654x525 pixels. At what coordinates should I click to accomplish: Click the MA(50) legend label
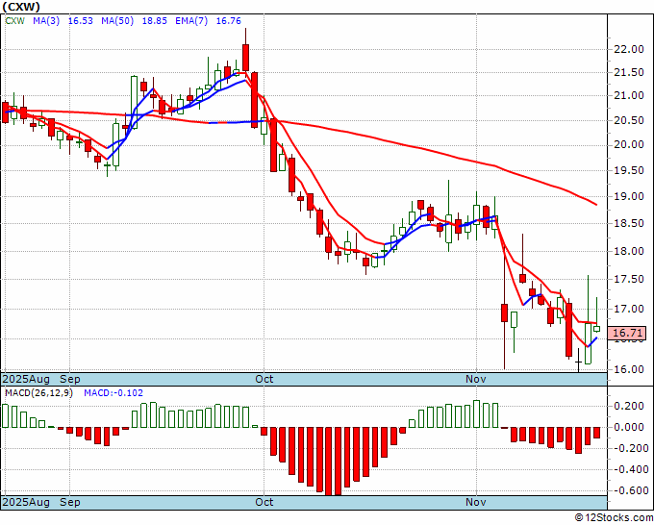coord(117,21)
